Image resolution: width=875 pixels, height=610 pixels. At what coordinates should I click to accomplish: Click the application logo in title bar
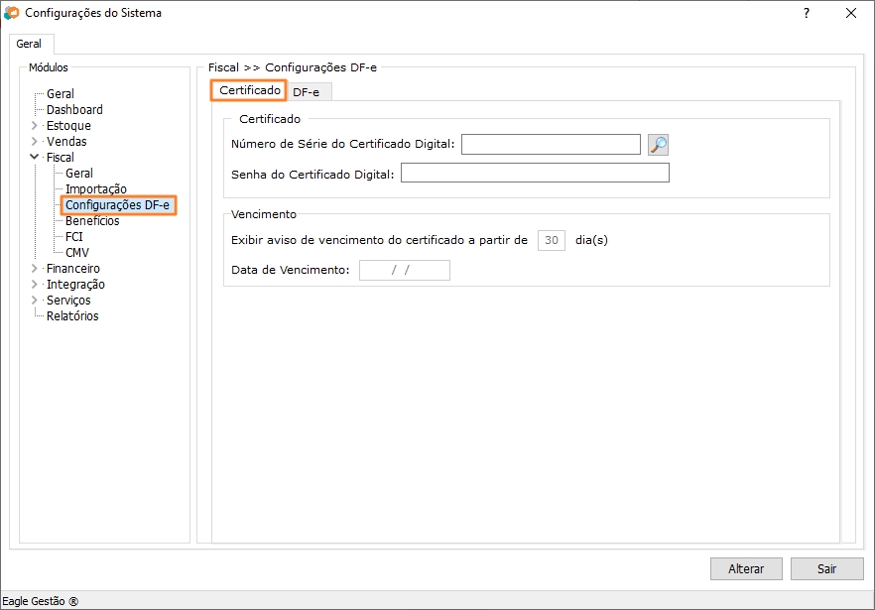(x=12, y=14)
